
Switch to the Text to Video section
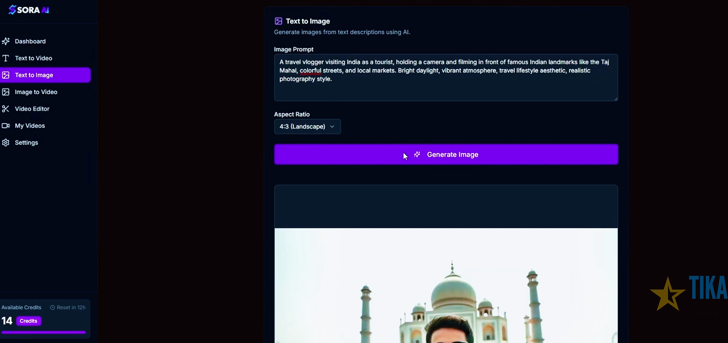(33, 58)
